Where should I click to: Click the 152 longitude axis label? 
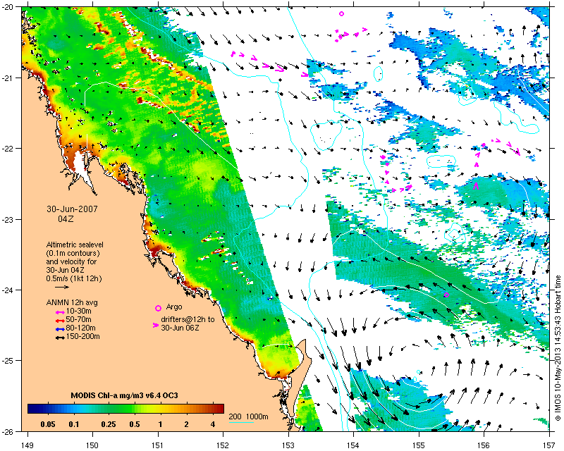tap(223, 445)
